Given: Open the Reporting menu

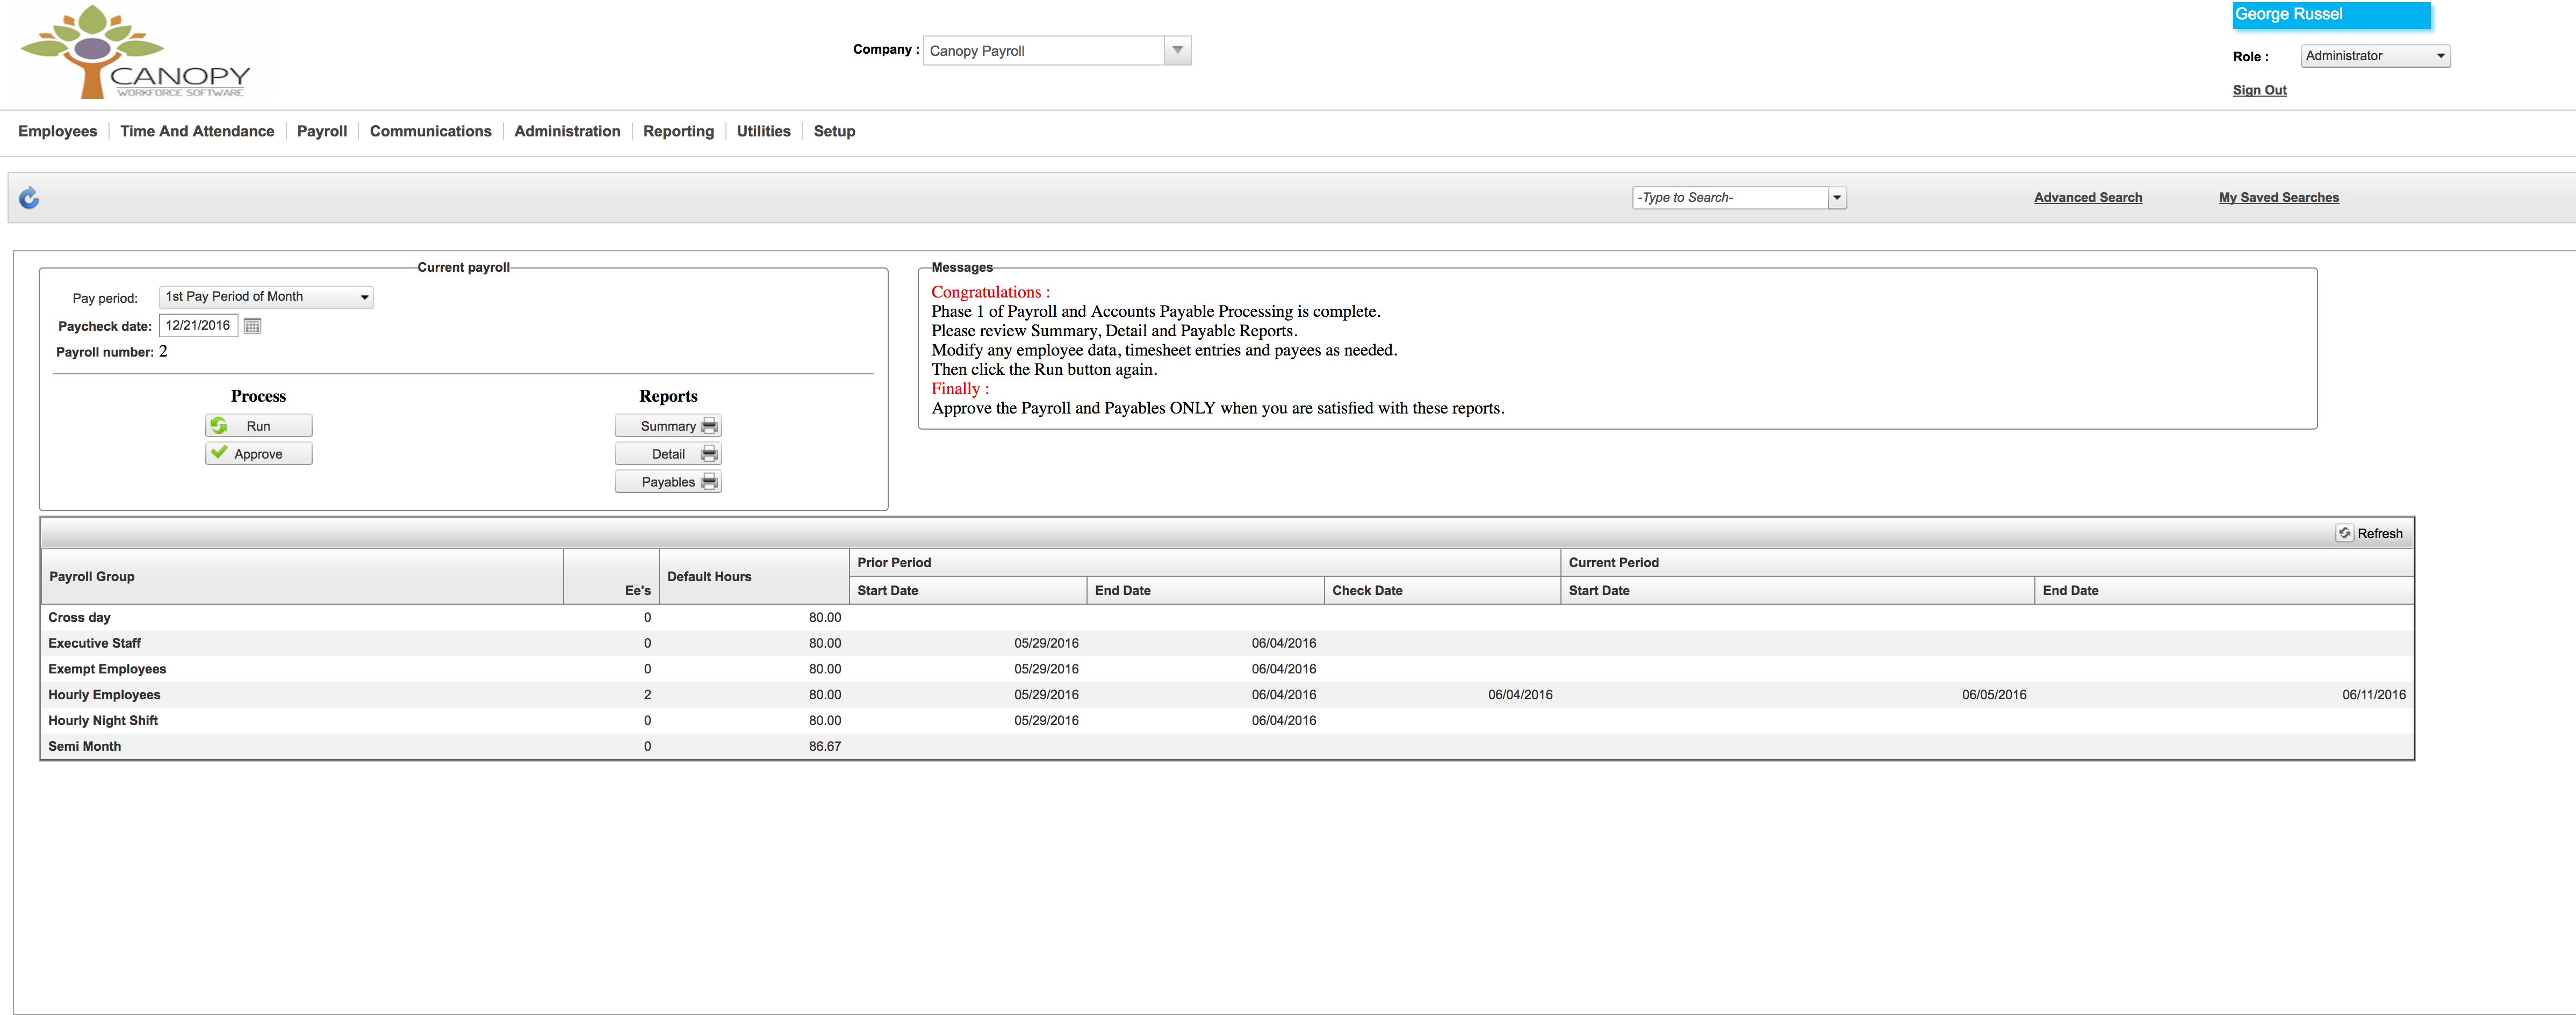Looking at the screenshot, I should 678,131.
